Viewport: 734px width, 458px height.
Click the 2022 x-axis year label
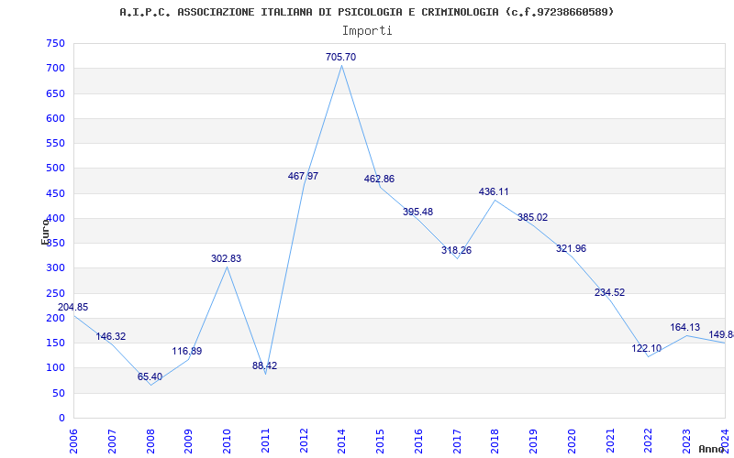649,442
